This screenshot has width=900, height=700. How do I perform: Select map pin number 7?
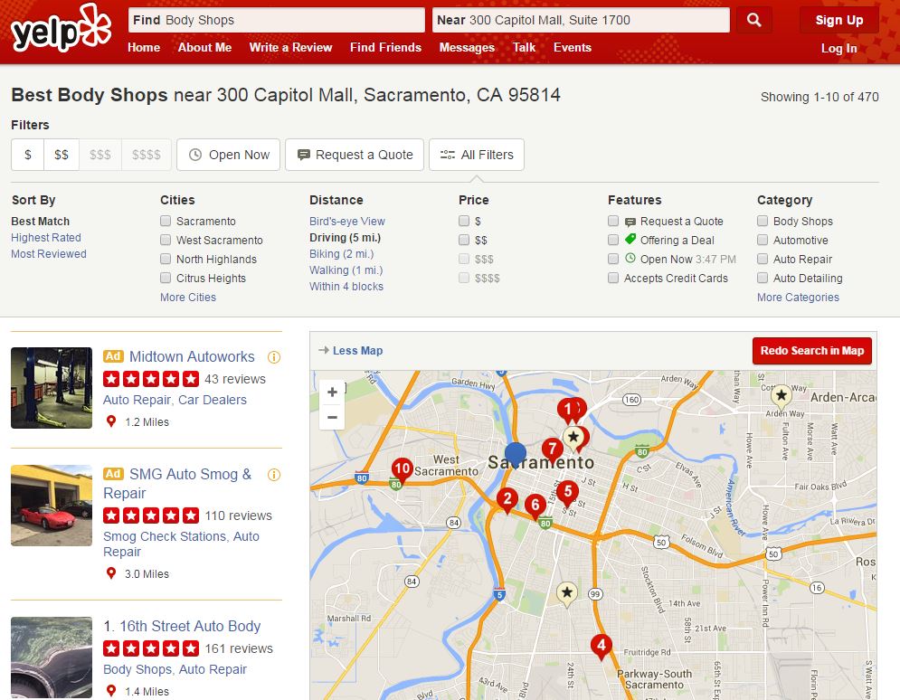[552, 450]
